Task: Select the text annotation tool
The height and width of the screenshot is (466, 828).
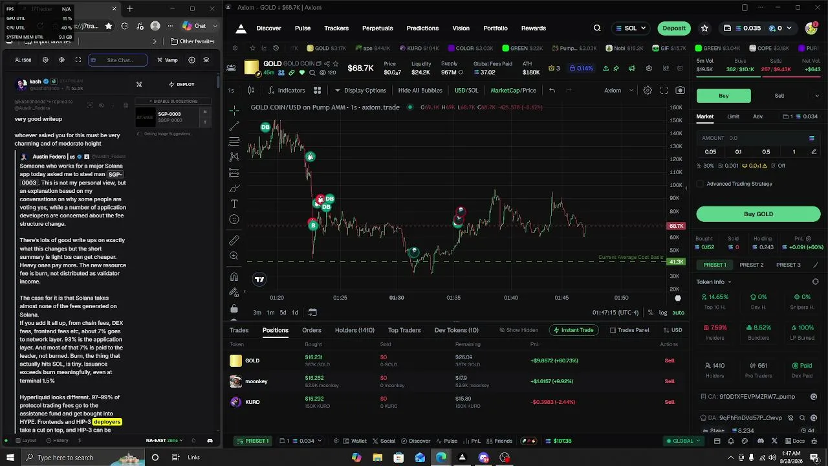Action: (234, 204)
